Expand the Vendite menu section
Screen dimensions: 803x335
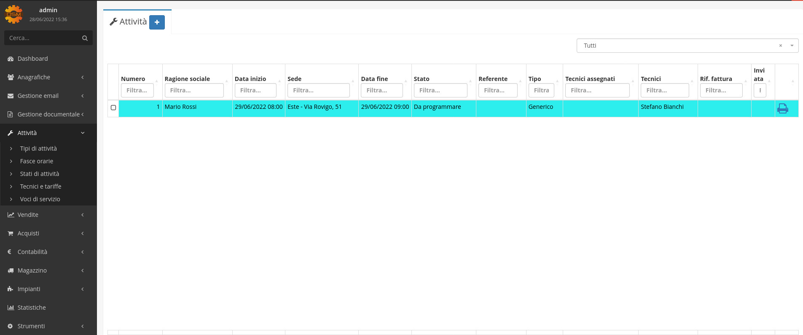(x=28, y=215)
